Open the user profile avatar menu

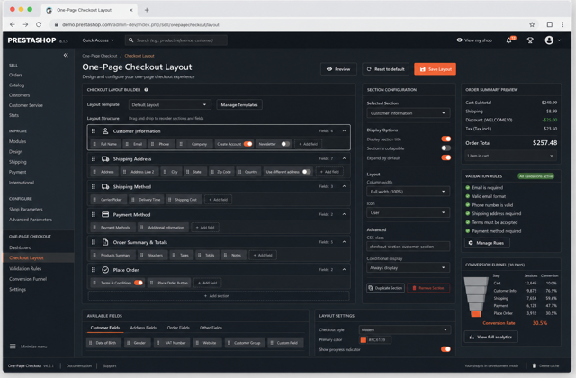click(549, 40)
